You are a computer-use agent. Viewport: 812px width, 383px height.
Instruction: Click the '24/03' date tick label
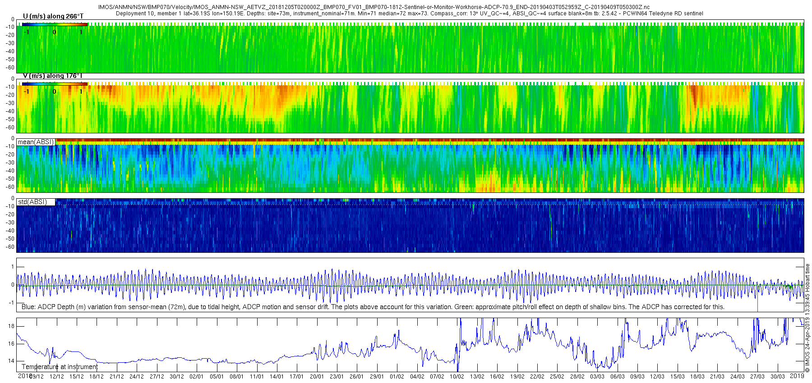coord(738,377)
